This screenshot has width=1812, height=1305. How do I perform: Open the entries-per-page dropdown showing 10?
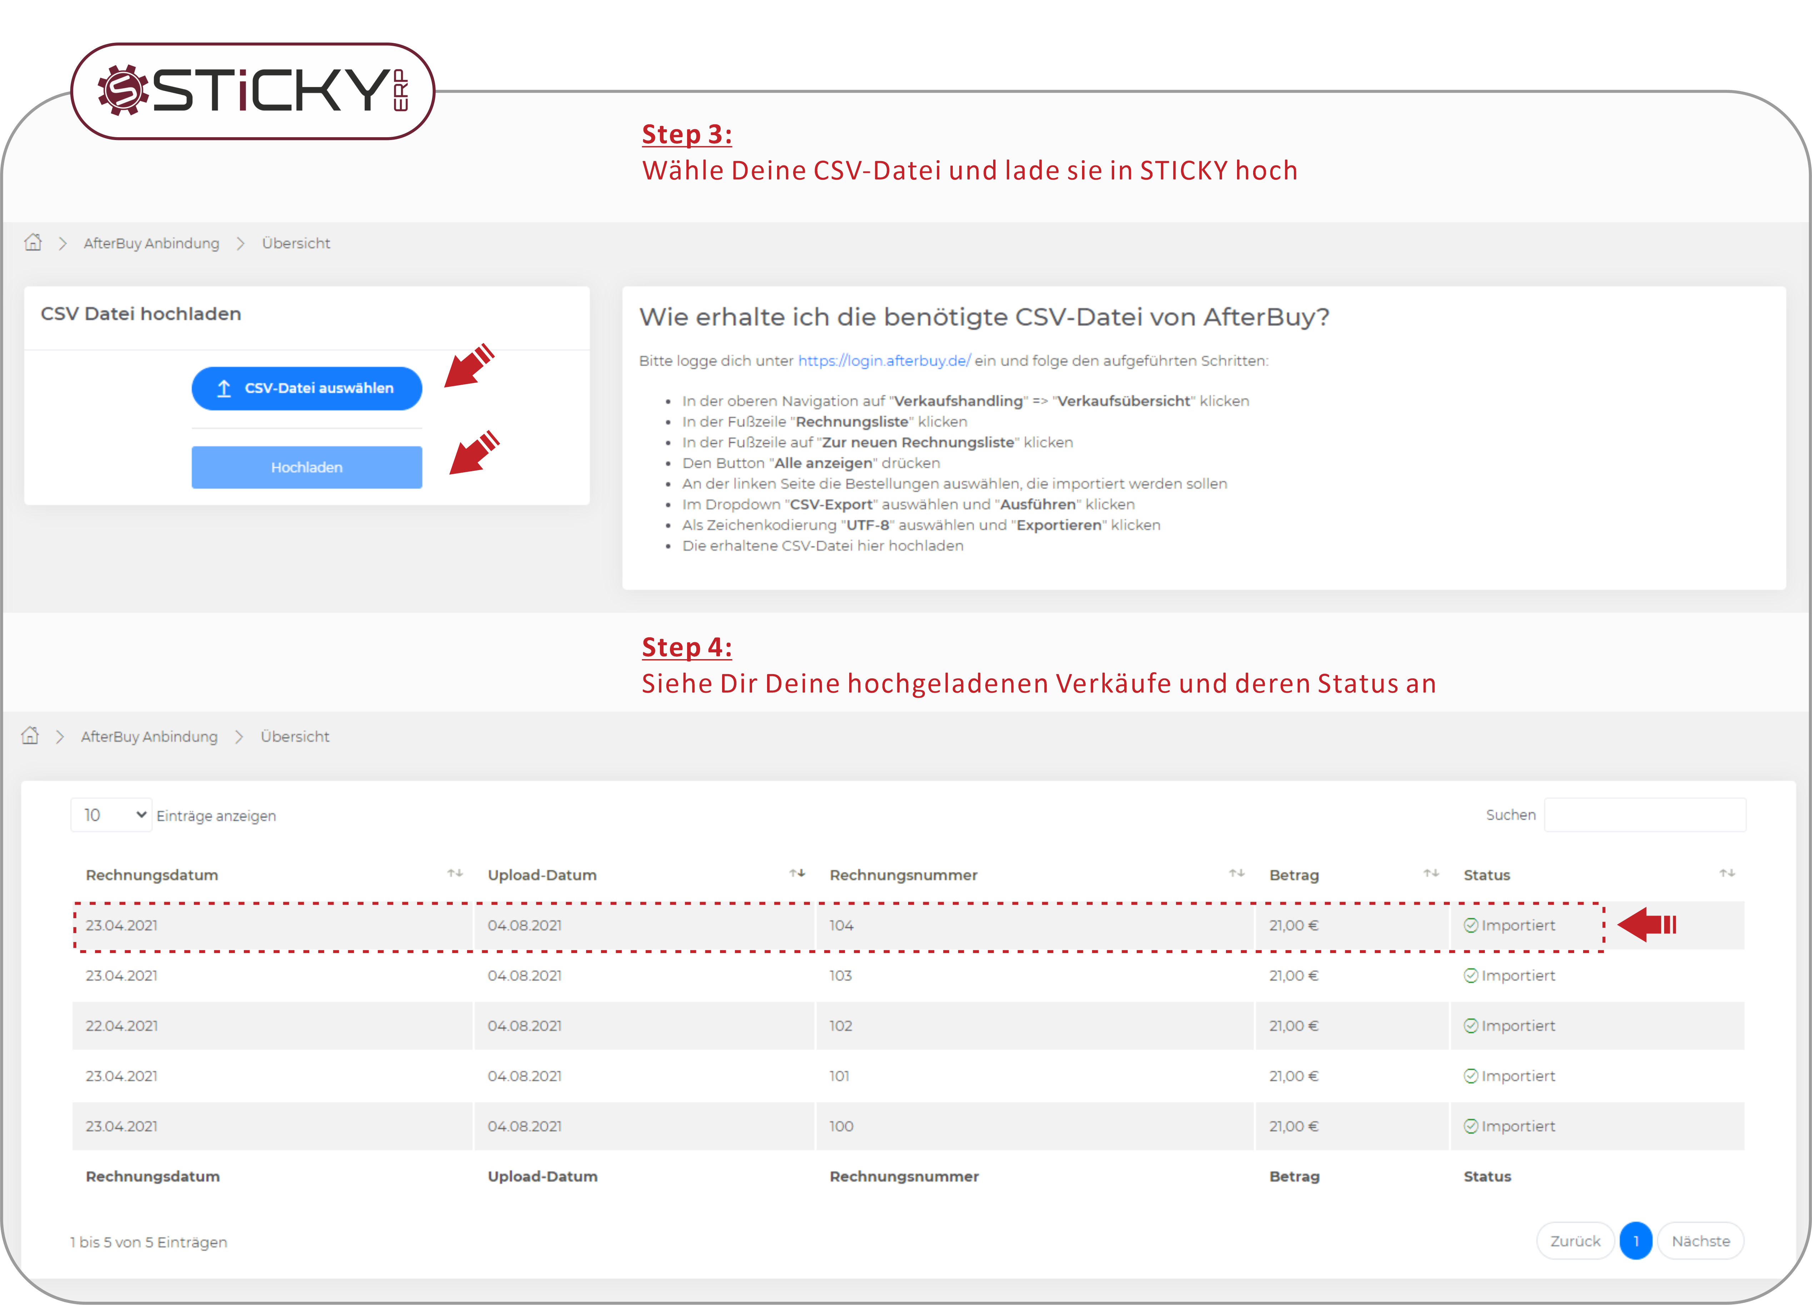pos(111,815)
